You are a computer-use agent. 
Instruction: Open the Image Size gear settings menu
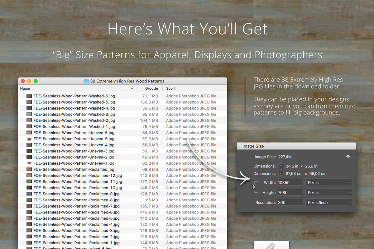pos(348,157)
